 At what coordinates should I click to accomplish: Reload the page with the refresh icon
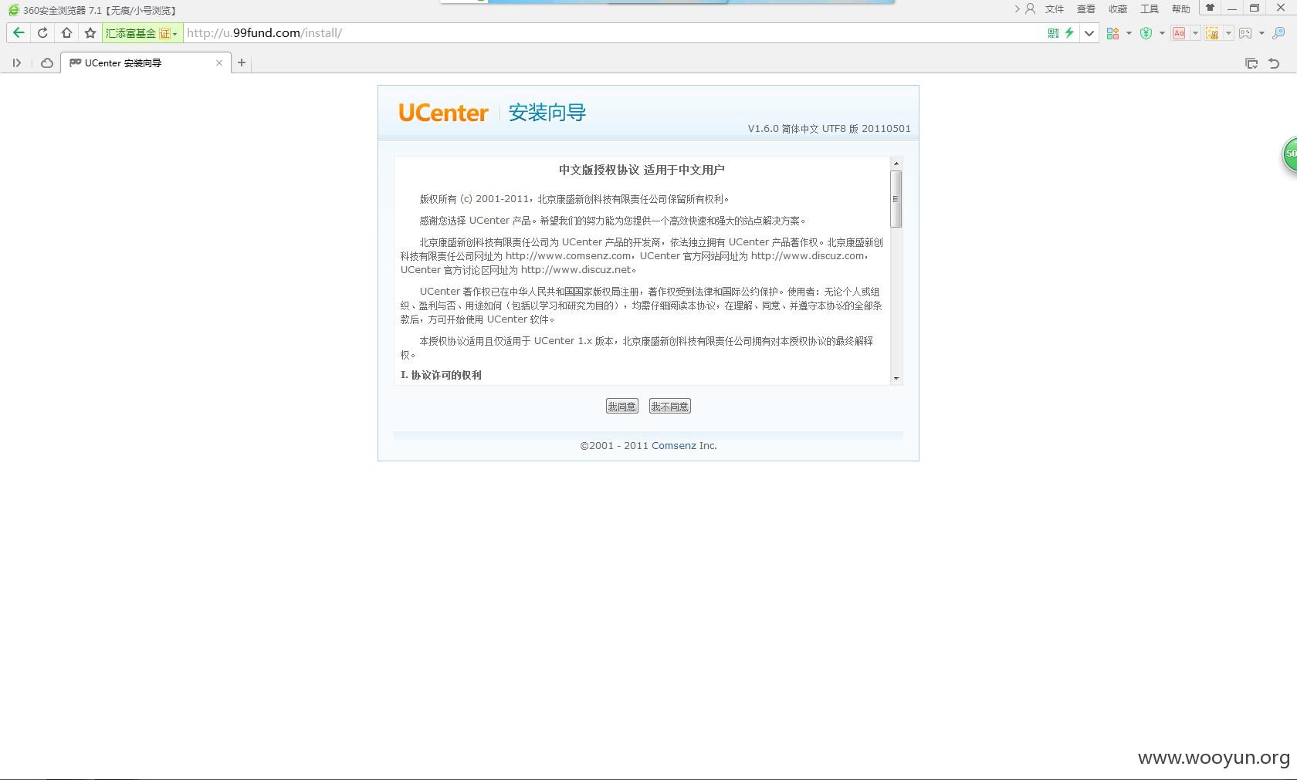(x=42, y=33)
